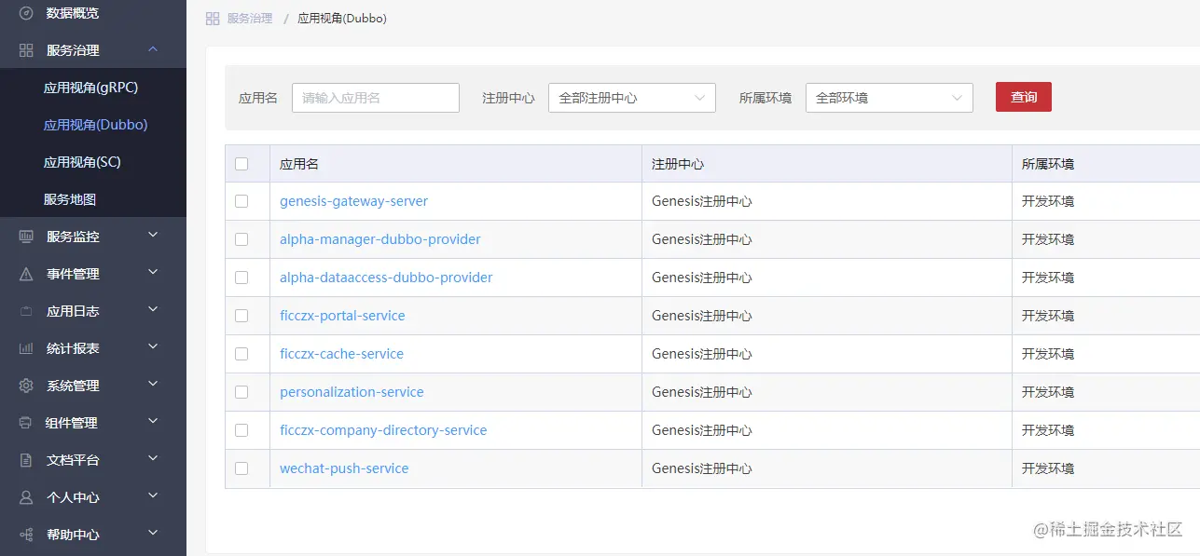Click the 帮助中心 share icon
Screen dimensions: 1200x556
pos(26,535)
